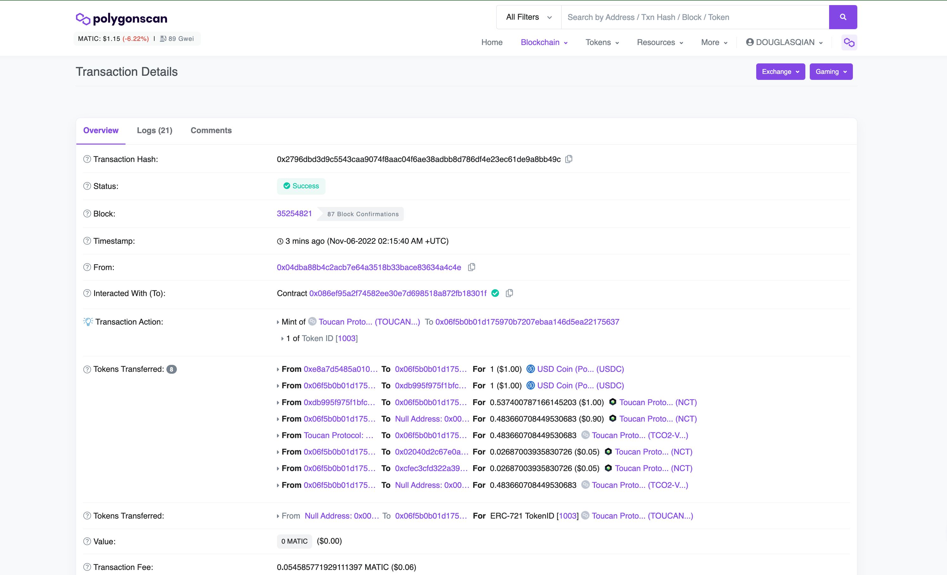Open contract 0x086ef95a2f74 link
This screenshot has width=947, height=575.
[x=398, y=293]
